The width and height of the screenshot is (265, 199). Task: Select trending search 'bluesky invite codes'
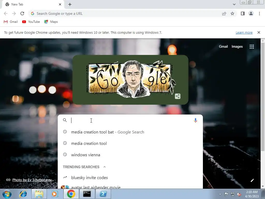point(130,177)
